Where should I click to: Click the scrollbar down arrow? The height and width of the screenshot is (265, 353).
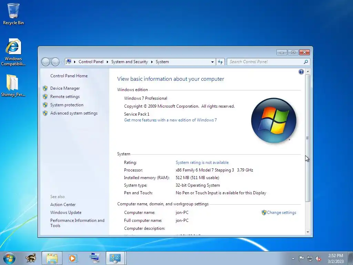pos(308,232)
